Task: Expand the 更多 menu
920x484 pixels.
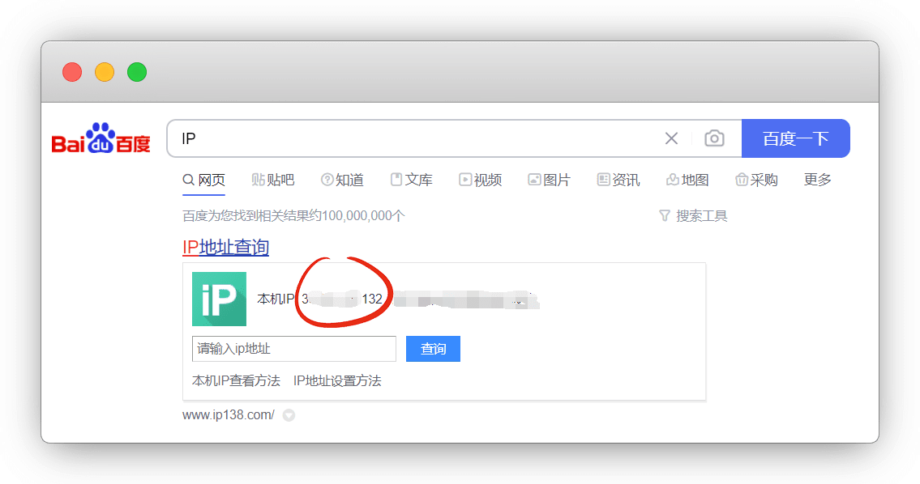Action: [817, 180]
